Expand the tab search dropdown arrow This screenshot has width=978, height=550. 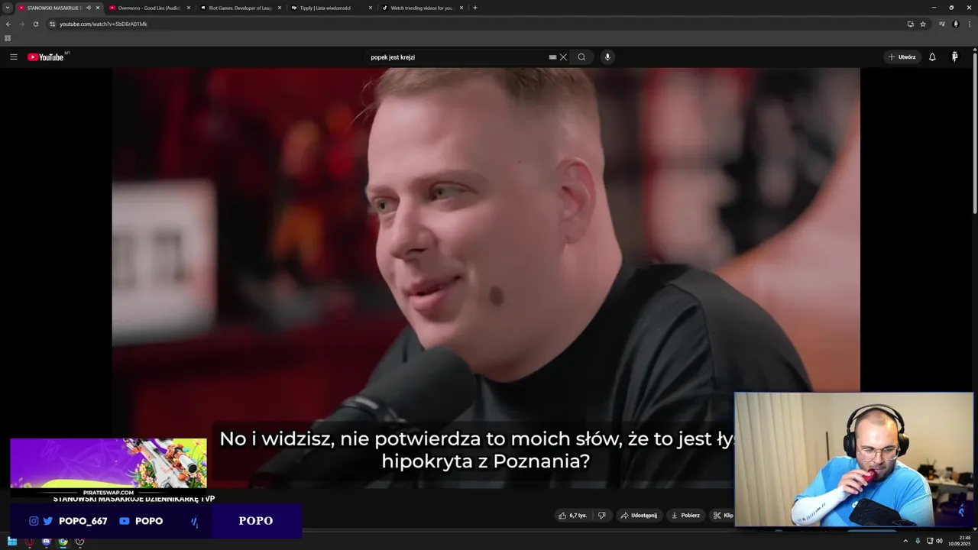(x=8, y=8)
